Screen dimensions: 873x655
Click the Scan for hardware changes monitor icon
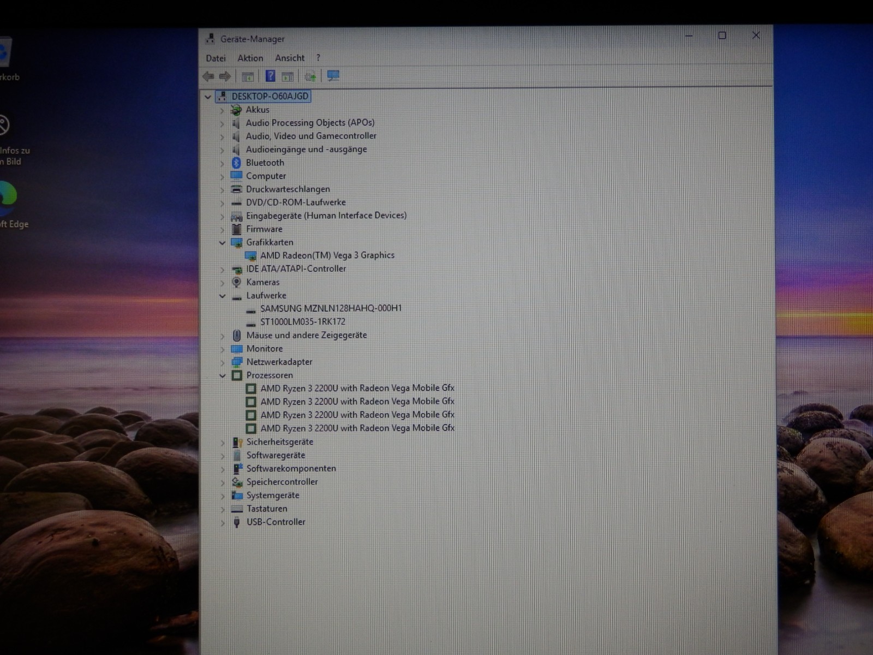pyautogui.click(x=333, y=76)
